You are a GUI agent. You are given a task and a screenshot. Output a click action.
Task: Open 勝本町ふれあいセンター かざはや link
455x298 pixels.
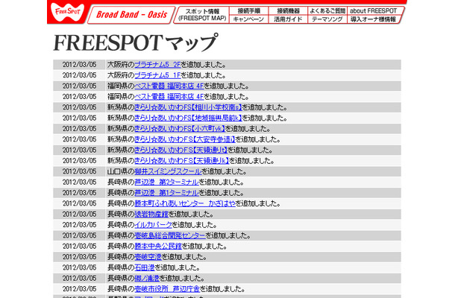185,203
